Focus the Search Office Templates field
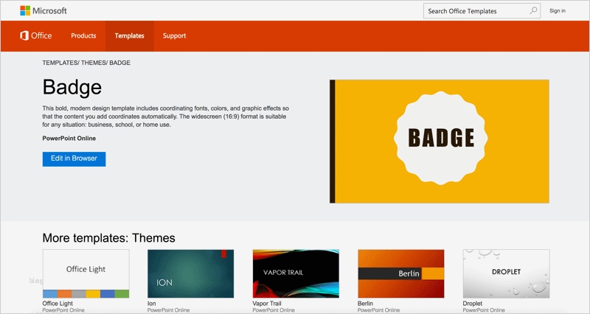This screenshot has width=590, height=314. pos(482,11)
